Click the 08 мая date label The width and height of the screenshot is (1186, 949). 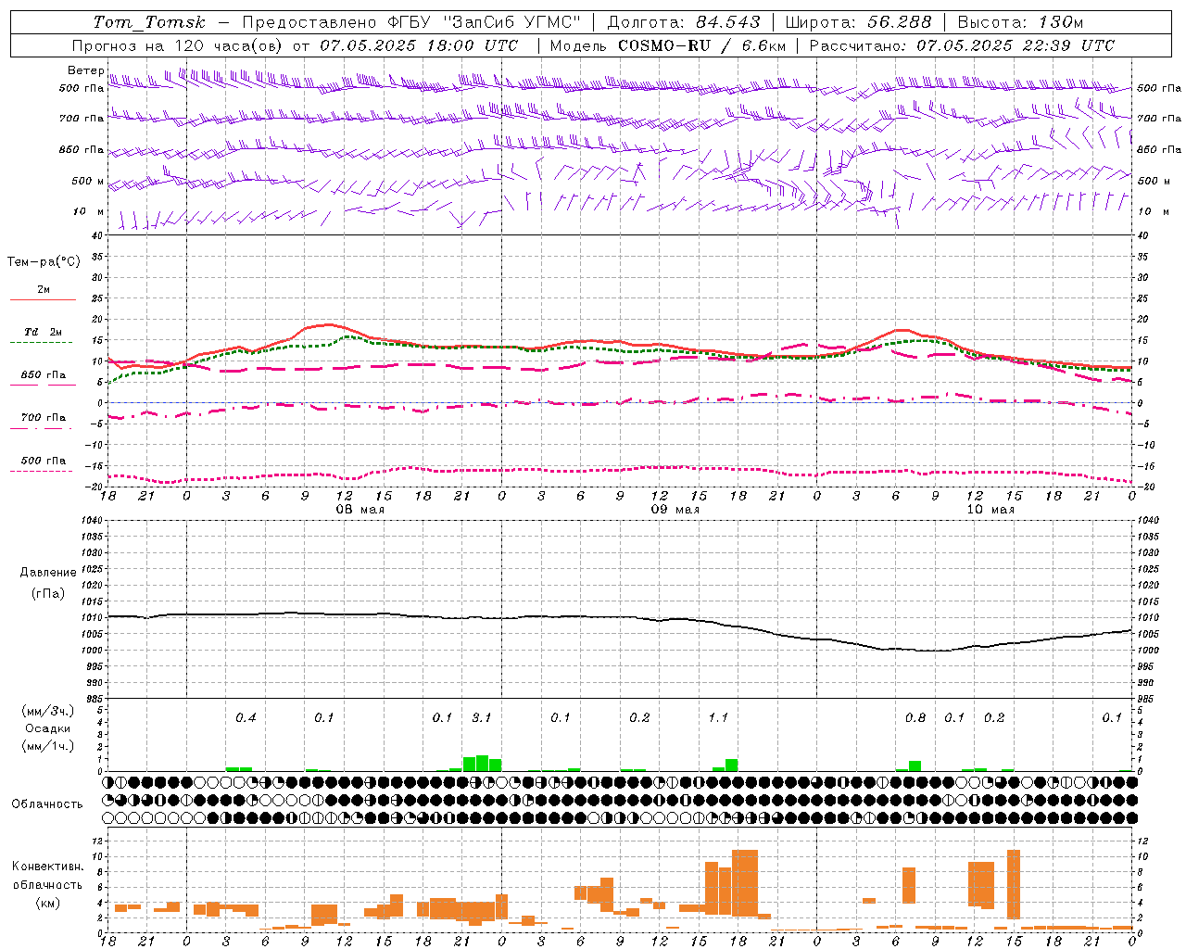click(360, 510)
